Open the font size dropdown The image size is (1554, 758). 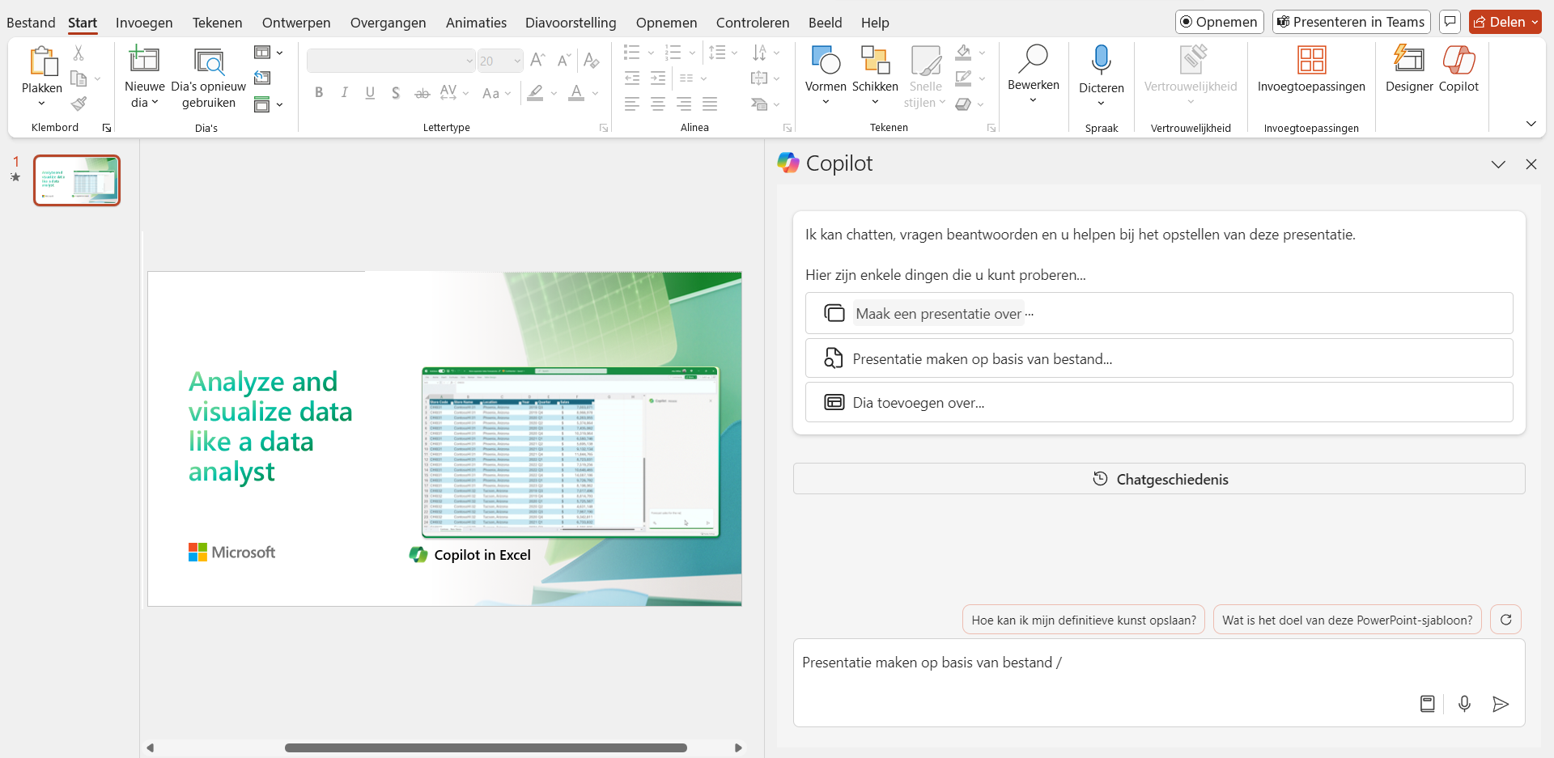pyautogui.click(x=517, y=61)
